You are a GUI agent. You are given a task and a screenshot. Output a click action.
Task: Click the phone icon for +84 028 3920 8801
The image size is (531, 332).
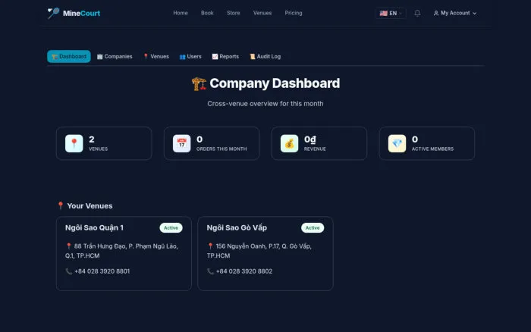click(68, 271)
